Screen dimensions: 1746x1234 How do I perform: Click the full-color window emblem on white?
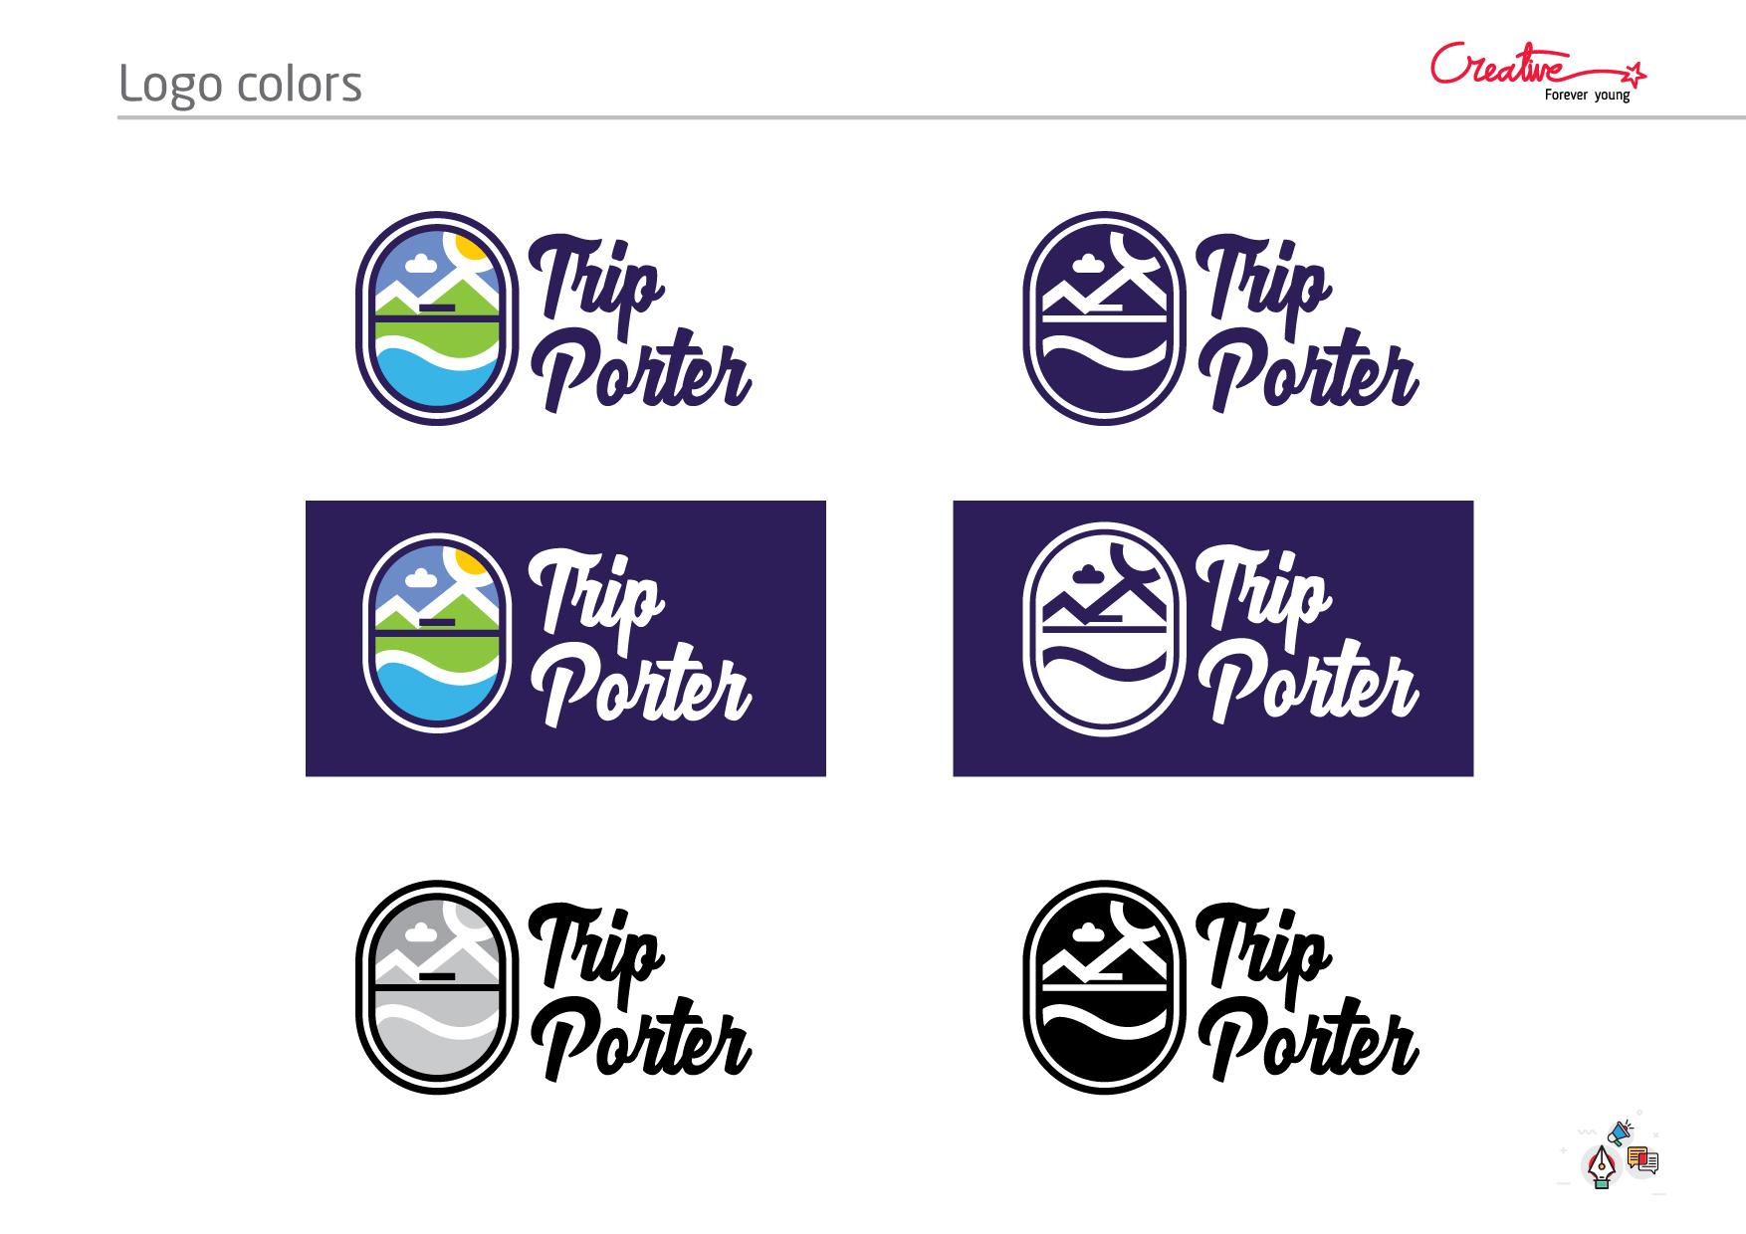point(438,318)
